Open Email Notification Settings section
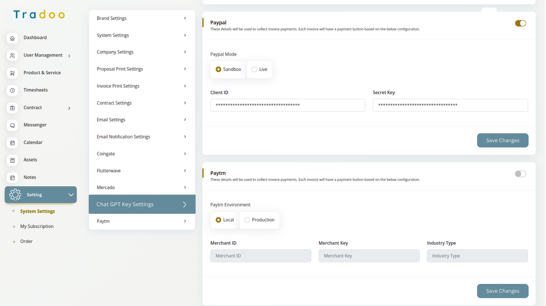The image size is (546, 306). [142, 137]
